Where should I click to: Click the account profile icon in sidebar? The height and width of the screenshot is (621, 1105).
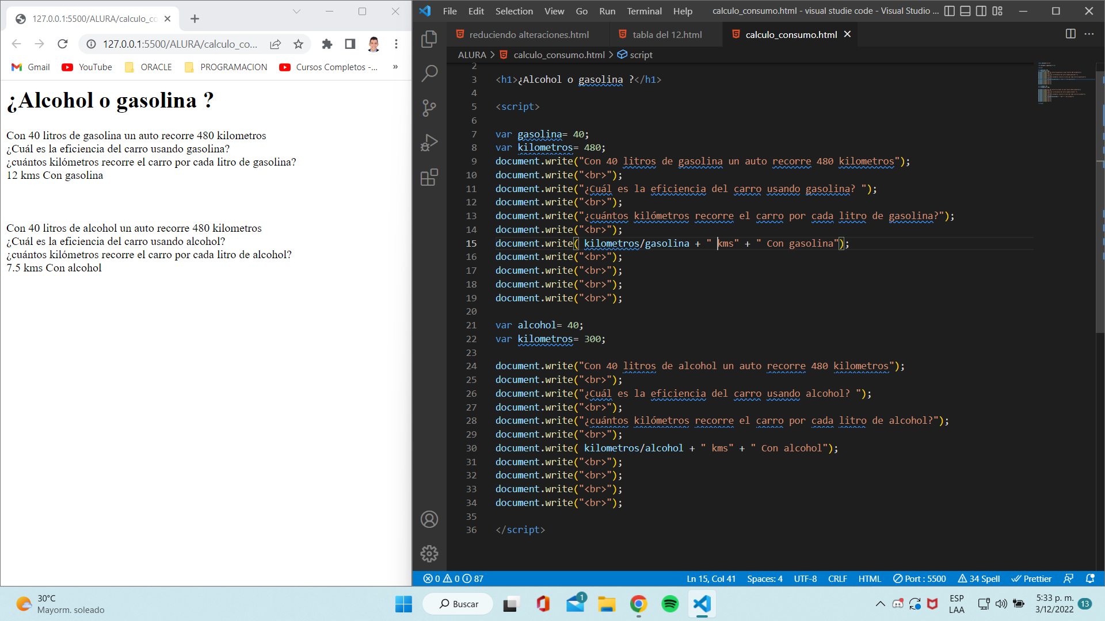tap(430, 520)
